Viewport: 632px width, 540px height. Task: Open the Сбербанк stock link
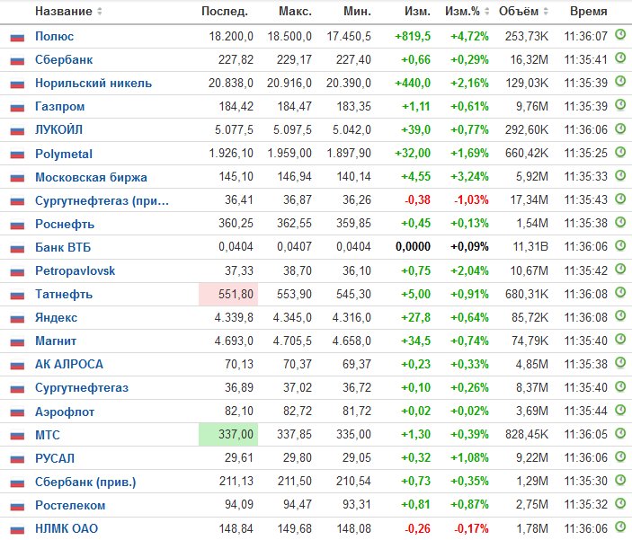(x=64, y=59)
